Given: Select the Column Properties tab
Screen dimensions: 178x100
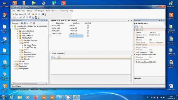Looking at the screenshot, I should pyautogui.click(x=57, y=54).
